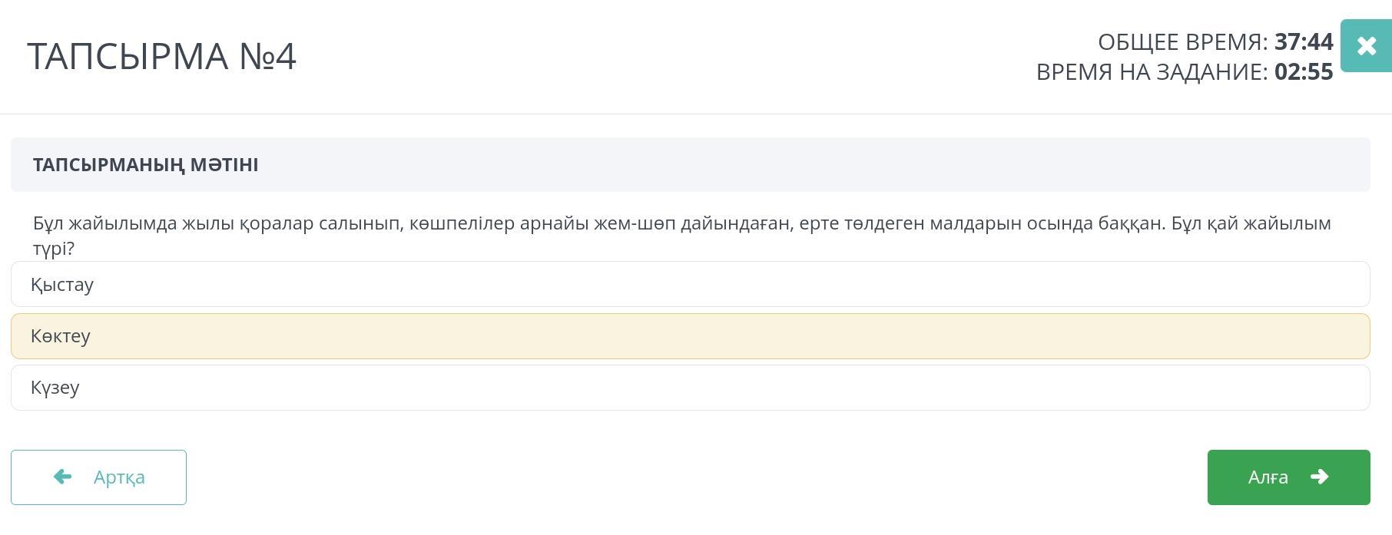Click the word түрі? in the question
This screenshot has height=535, width=1392.
tap(54, 249)
